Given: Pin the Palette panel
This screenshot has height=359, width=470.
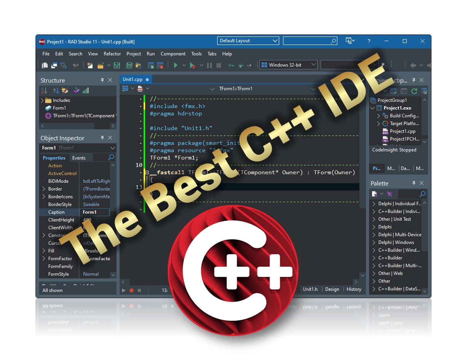Looking at the screenshot, I should pyautogui.click(x=414, y=183).
